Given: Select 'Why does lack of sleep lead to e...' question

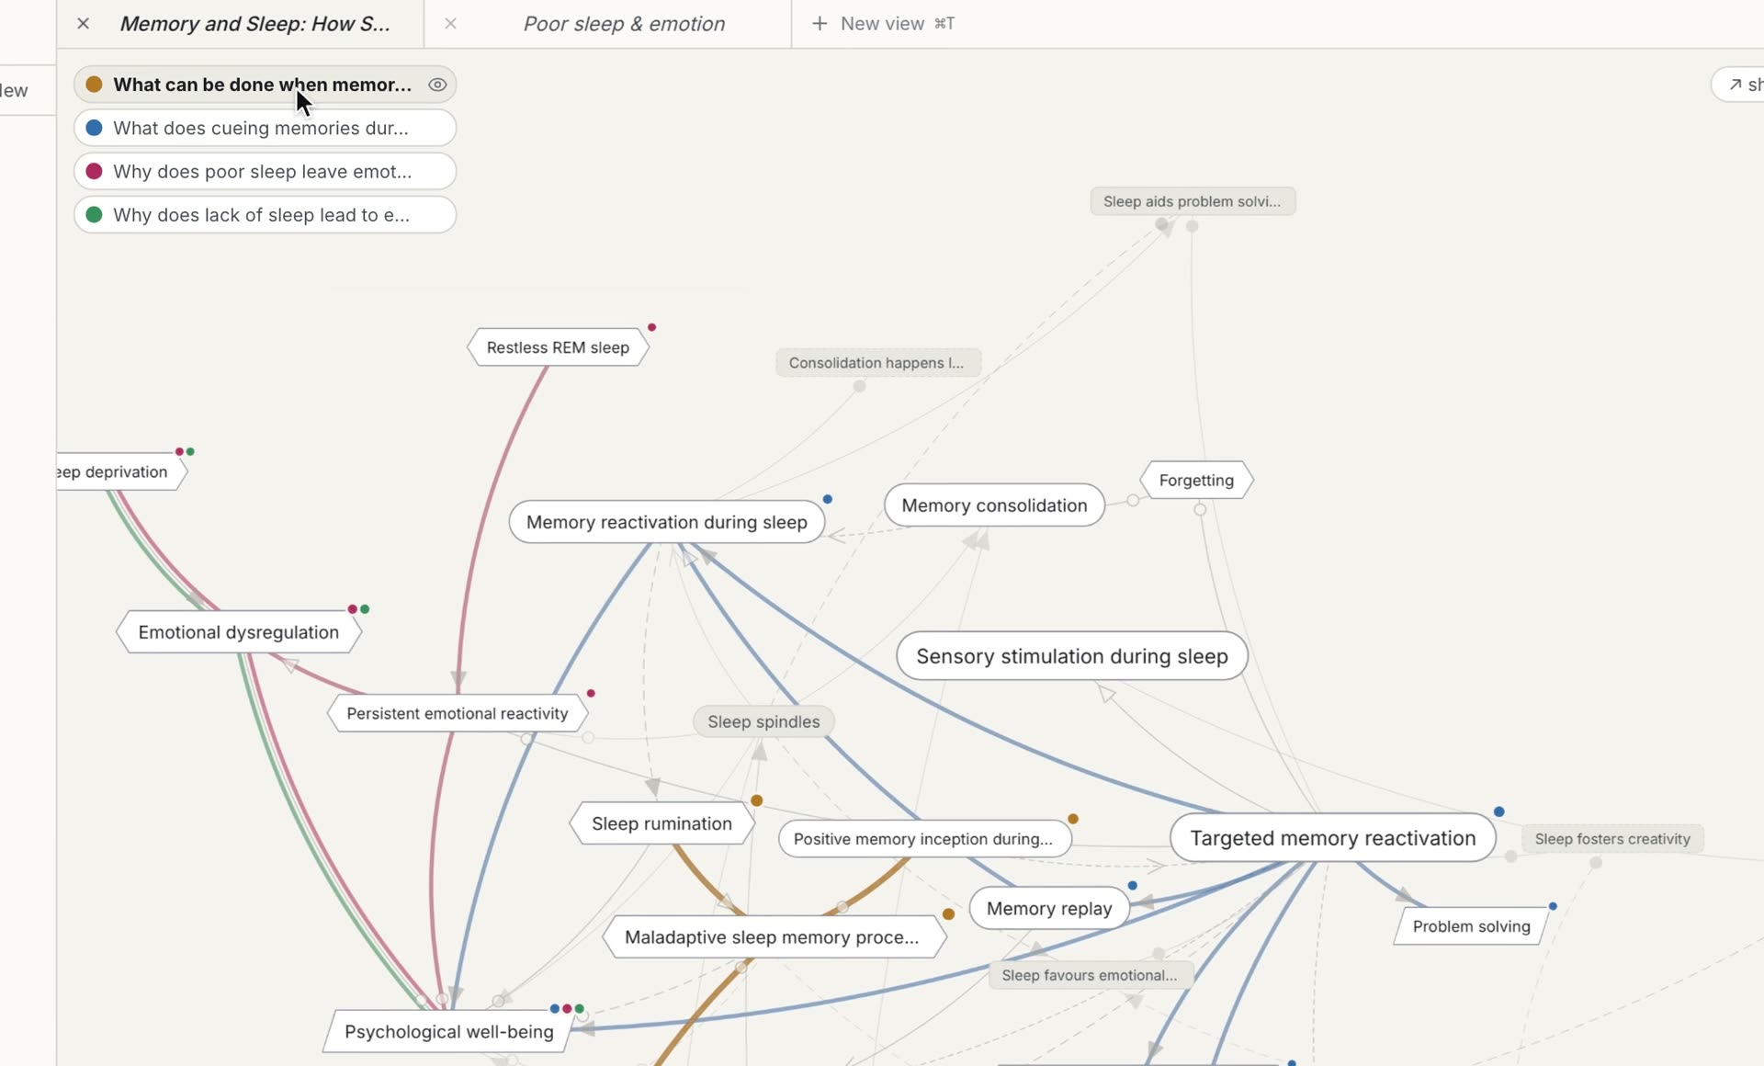Looking at the screenshot, I should coord(265,215).
